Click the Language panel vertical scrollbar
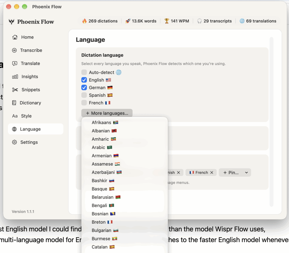Viewport: 289px width, 253px height. [x=271, y=122]
